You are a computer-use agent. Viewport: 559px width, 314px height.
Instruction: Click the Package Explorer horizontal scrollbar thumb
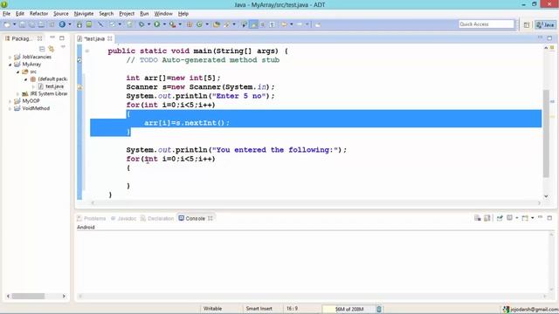pos(28,297)
